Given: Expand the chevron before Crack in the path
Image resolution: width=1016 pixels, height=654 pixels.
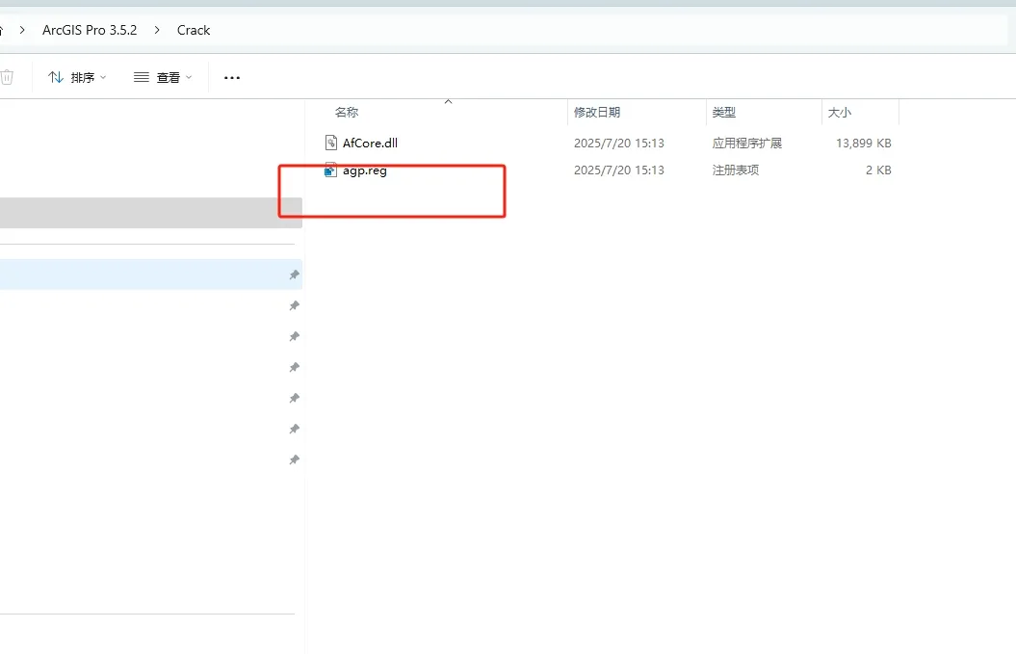Looking at the screenshot, I should [x=157, y=30].
